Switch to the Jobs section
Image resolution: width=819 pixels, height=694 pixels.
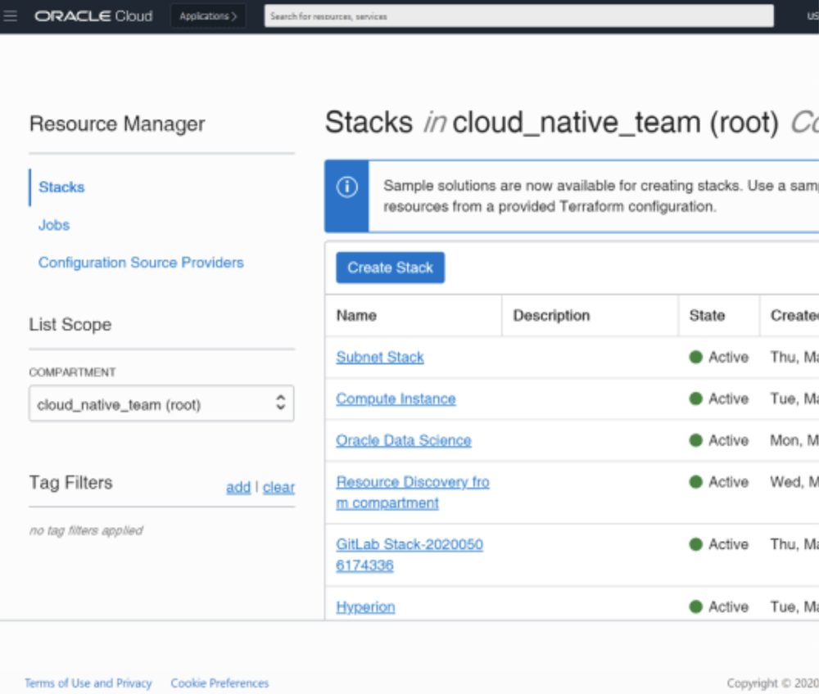(54, 225)
